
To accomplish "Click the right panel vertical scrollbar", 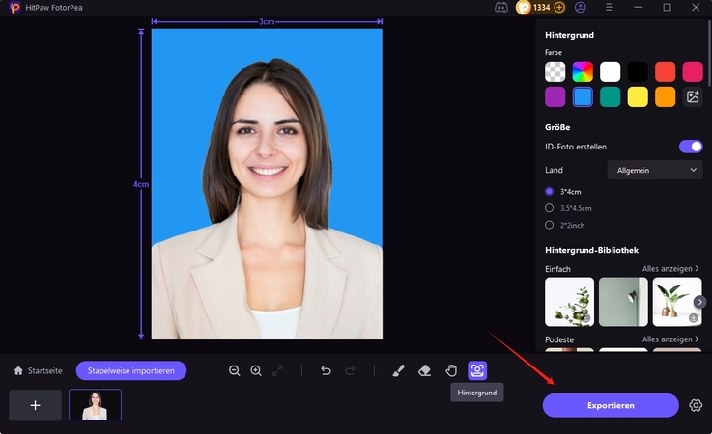I will (x=709, y=52).
